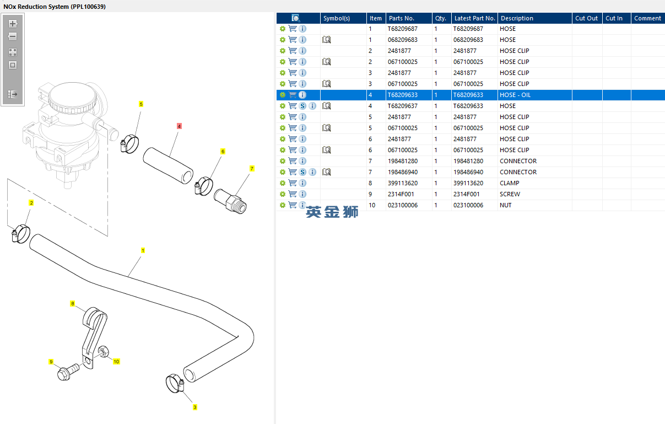The height and width of the screenshot is (424, 665).
Task: Select callout 8 clamp label in diagram
Action: pyautogui.click(x=72, y=304)
